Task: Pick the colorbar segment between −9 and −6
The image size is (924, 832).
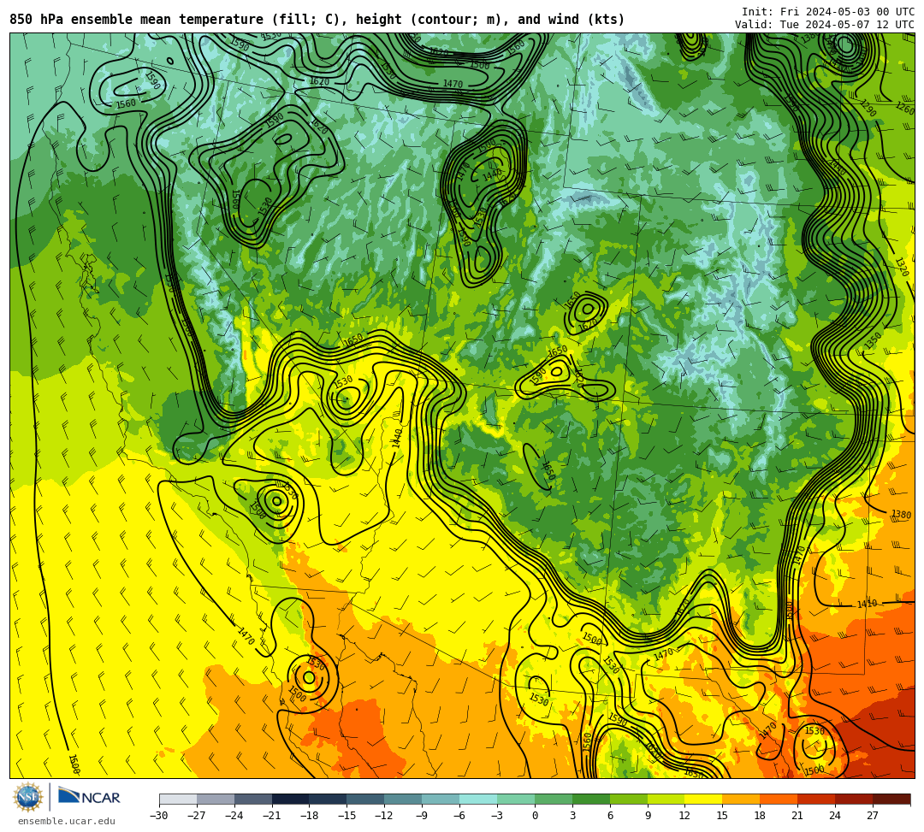Action: 441,799
